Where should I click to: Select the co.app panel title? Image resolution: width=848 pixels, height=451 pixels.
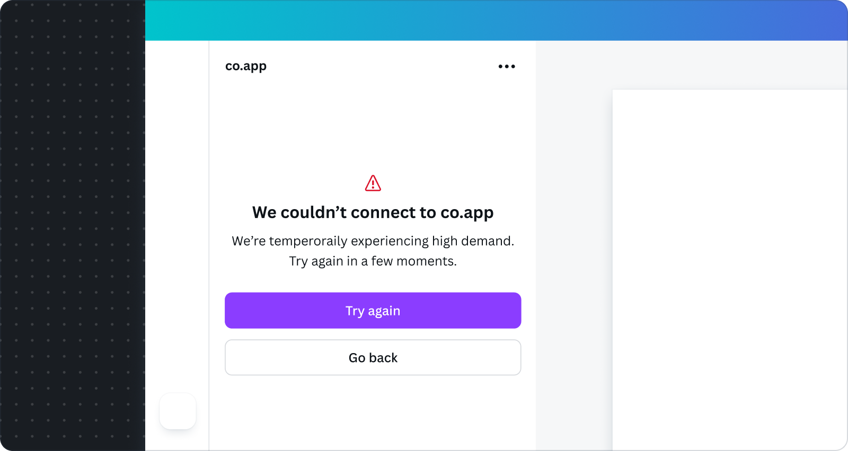(x=246, y=66)
